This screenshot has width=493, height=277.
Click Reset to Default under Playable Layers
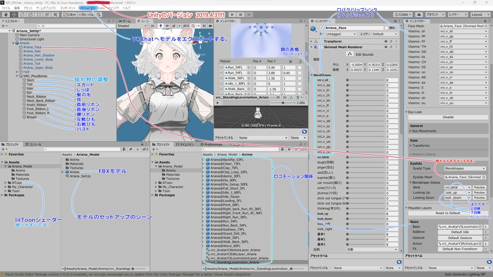[448, 213]
